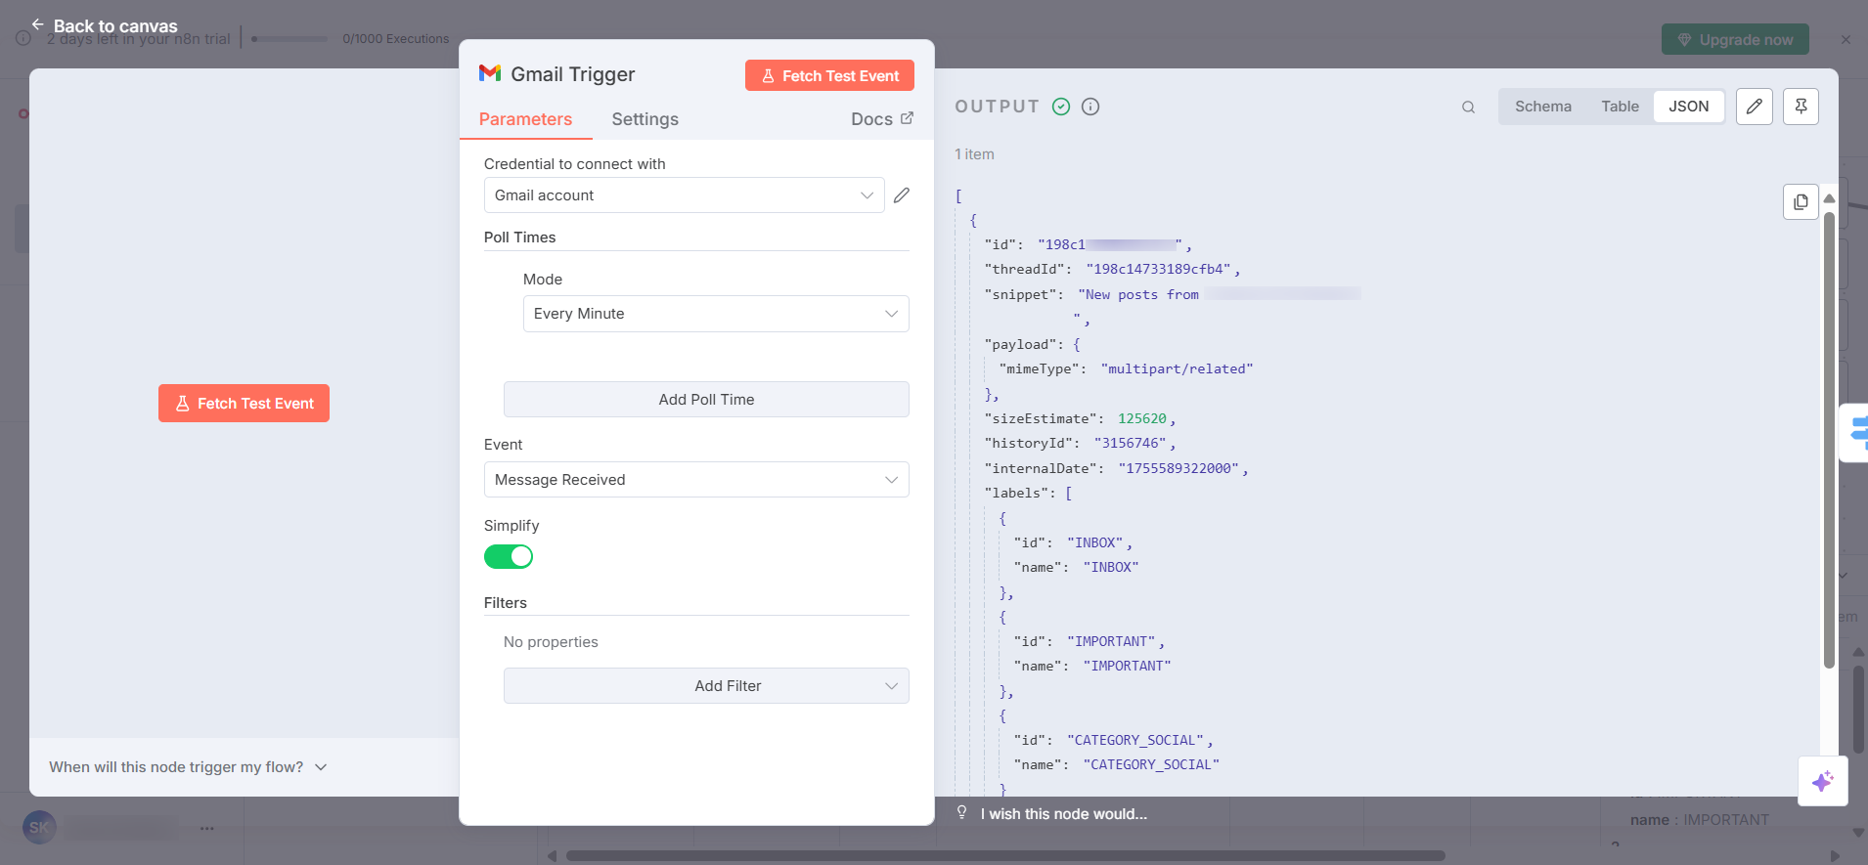Click the executions usage progress bar
The height and width of the screenshot is (865, 1868).
coord(289,39)
